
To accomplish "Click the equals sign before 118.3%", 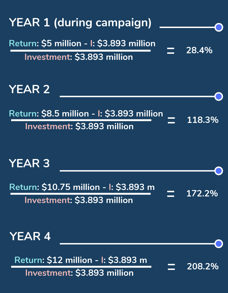I will [171, 120].
